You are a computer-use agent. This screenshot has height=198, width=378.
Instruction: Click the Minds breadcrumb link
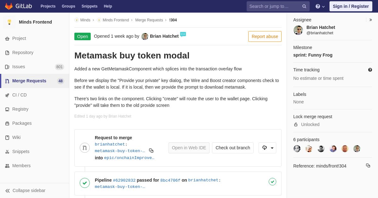pyautogui.click(x=85, y=20)
